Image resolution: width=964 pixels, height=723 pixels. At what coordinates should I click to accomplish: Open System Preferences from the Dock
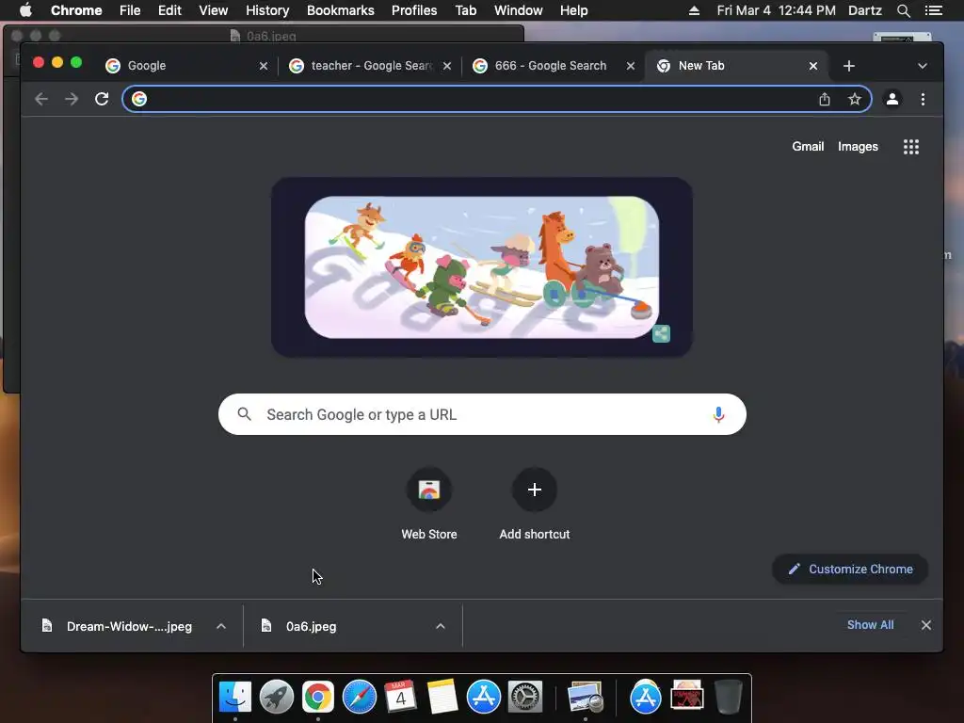tap(525, 698)
